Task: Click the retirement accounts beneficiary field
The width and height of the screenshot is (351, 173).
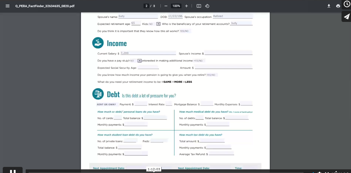Action: (x=241, y=23)
